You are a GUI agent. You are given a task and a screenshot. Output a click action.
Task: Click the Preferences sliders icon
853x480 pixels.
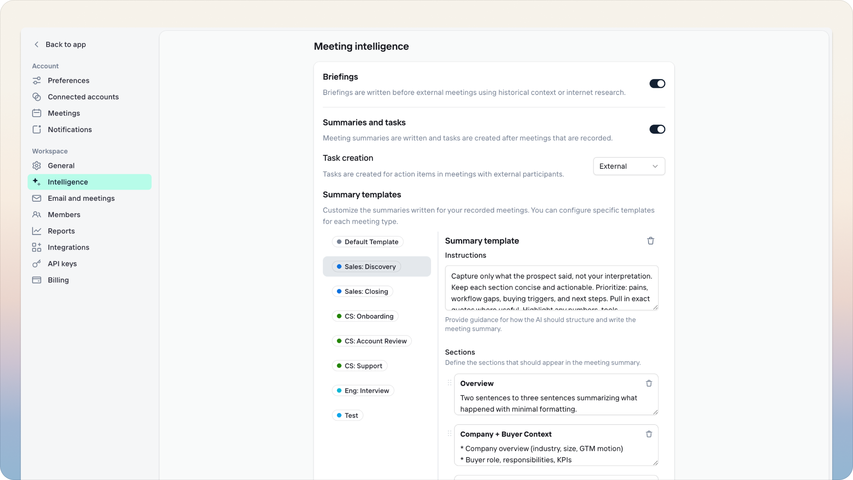tap(37, 80)
